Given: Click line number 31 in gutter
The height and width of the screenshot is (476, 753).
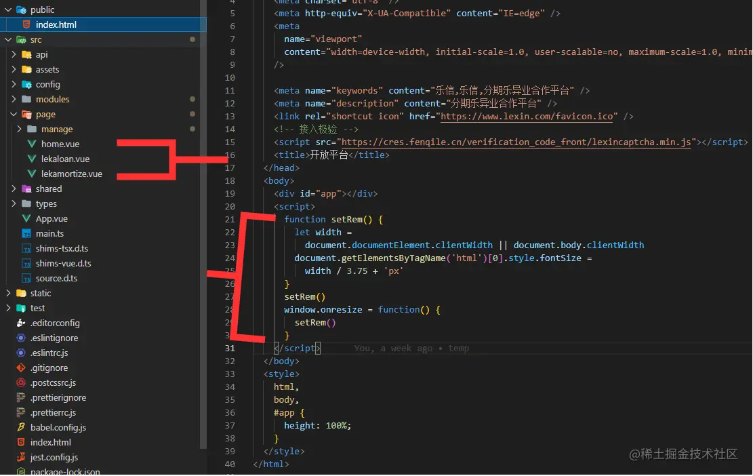Looking at the screenshot, I should 230,349.
